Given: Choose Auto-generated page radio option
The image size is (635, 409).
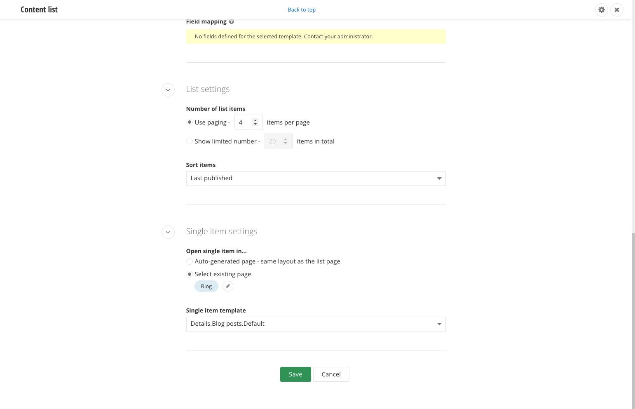Looking at the screenshot, I should 190,261.
